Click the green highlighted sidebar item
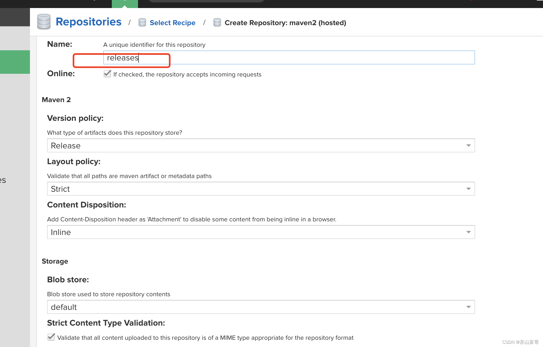 pos(15,62)
